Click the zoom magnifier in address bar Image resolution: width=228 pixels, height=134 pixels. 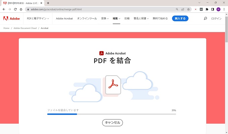tap(177, 9)
